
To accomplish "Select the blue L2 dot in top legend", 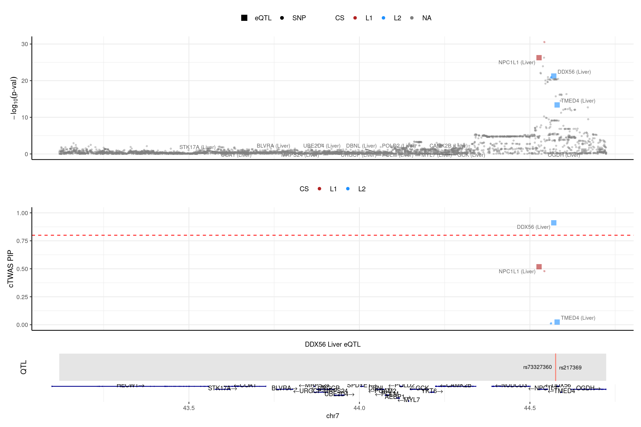I will click(x=384, y=18).
